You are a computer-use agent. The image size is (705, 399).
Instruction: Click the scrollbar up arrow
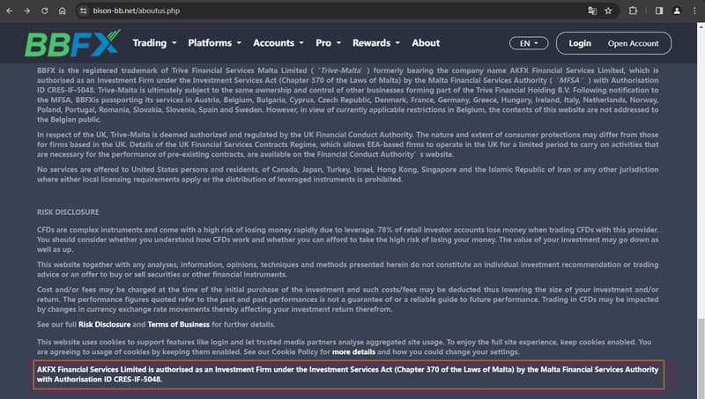point(701,26)
